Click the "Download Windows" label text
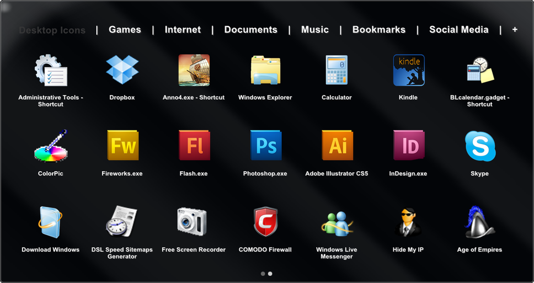The image size is (534, 283). [x=50, y=250]
